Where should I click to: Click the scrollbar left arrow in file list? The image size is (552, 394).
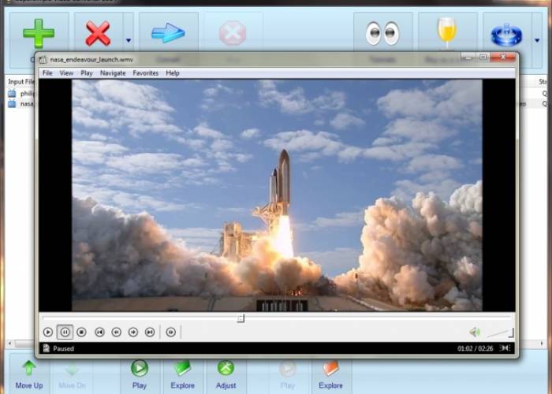click(9, 344)
